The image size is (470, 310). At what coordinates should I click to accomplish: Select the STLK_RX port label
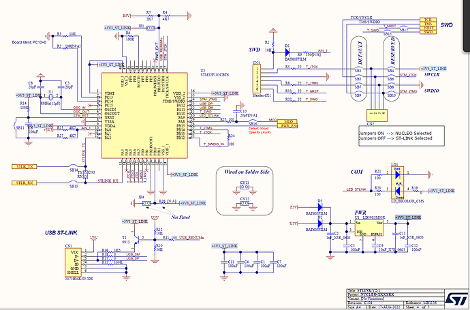(25, 183)
